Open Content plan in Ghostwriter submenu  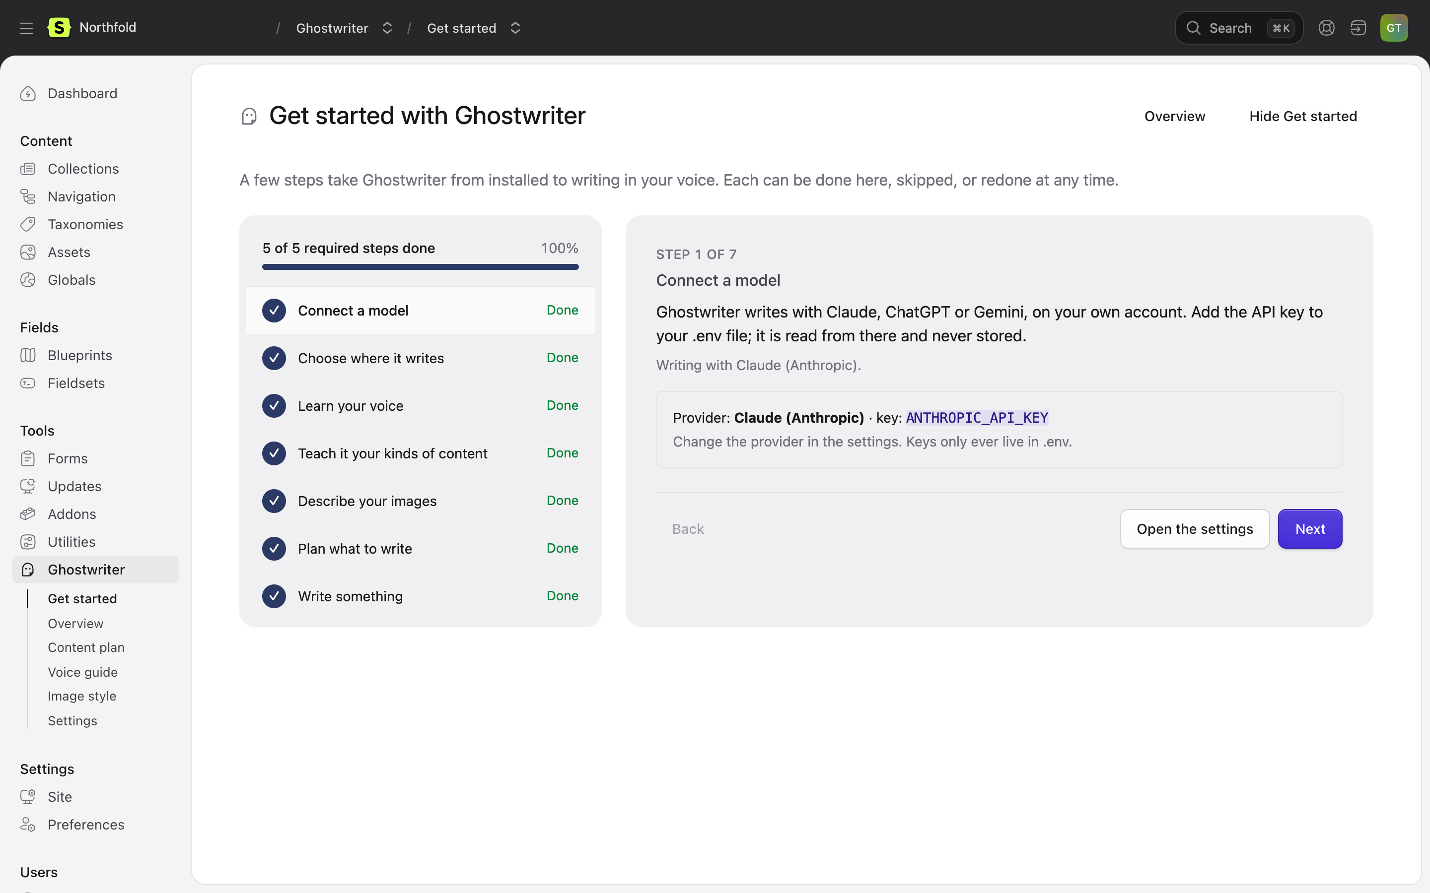[86, 647]
